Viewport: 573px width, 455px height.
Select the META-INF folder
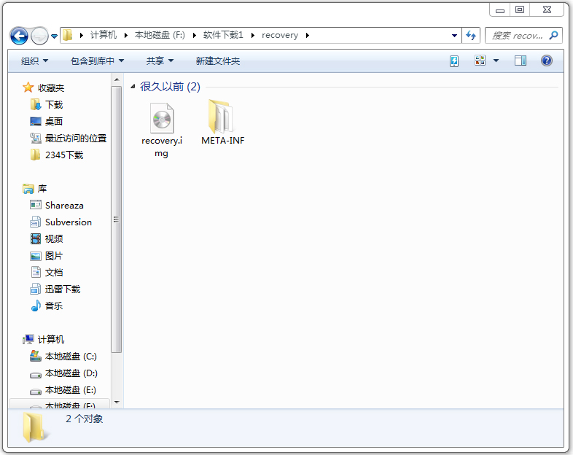pos(223,122)
